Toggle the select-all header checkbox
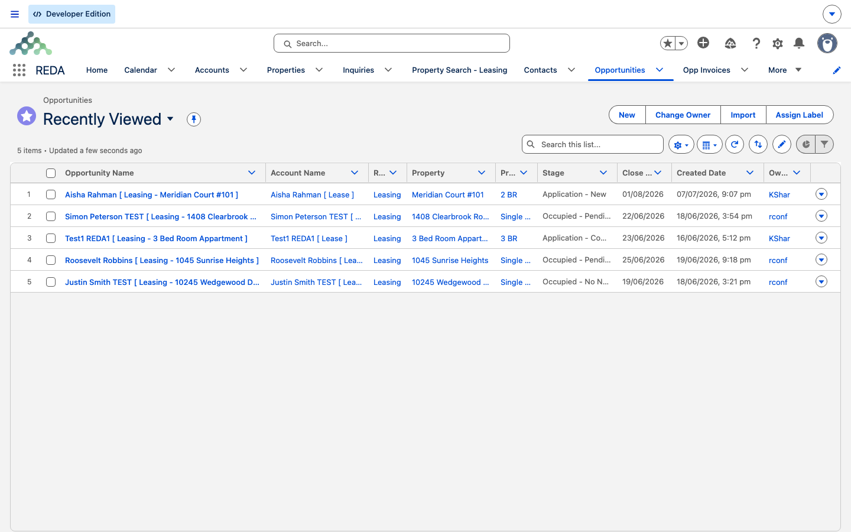 tap(51, 173)
